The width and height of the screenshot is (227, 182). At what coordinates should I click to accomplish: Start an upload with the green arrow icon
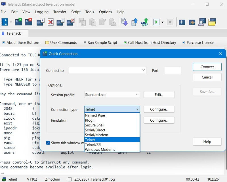pyautogui.click(x=135, y=22)
